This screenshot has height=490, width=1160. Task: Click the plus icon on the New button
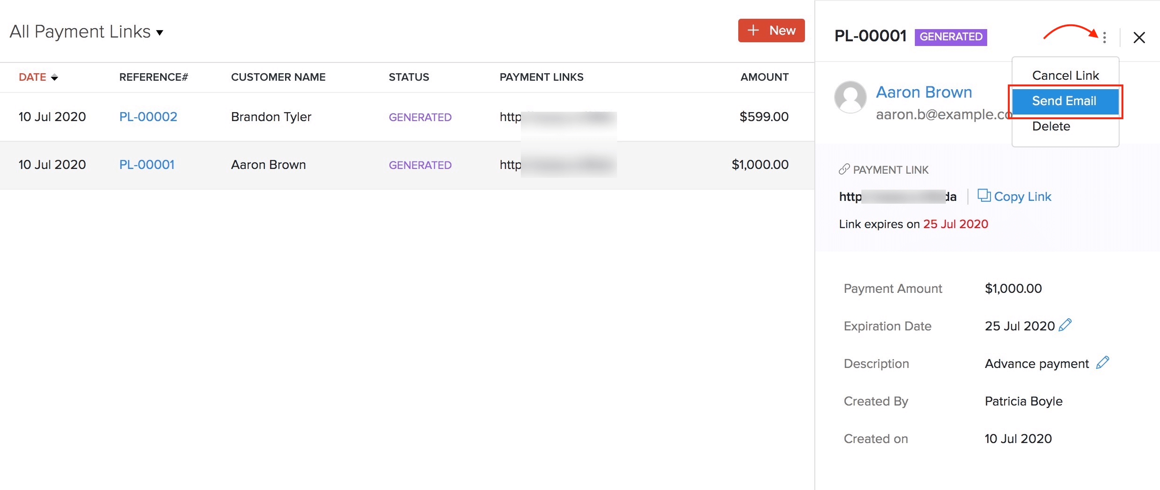tap(752, 30)
